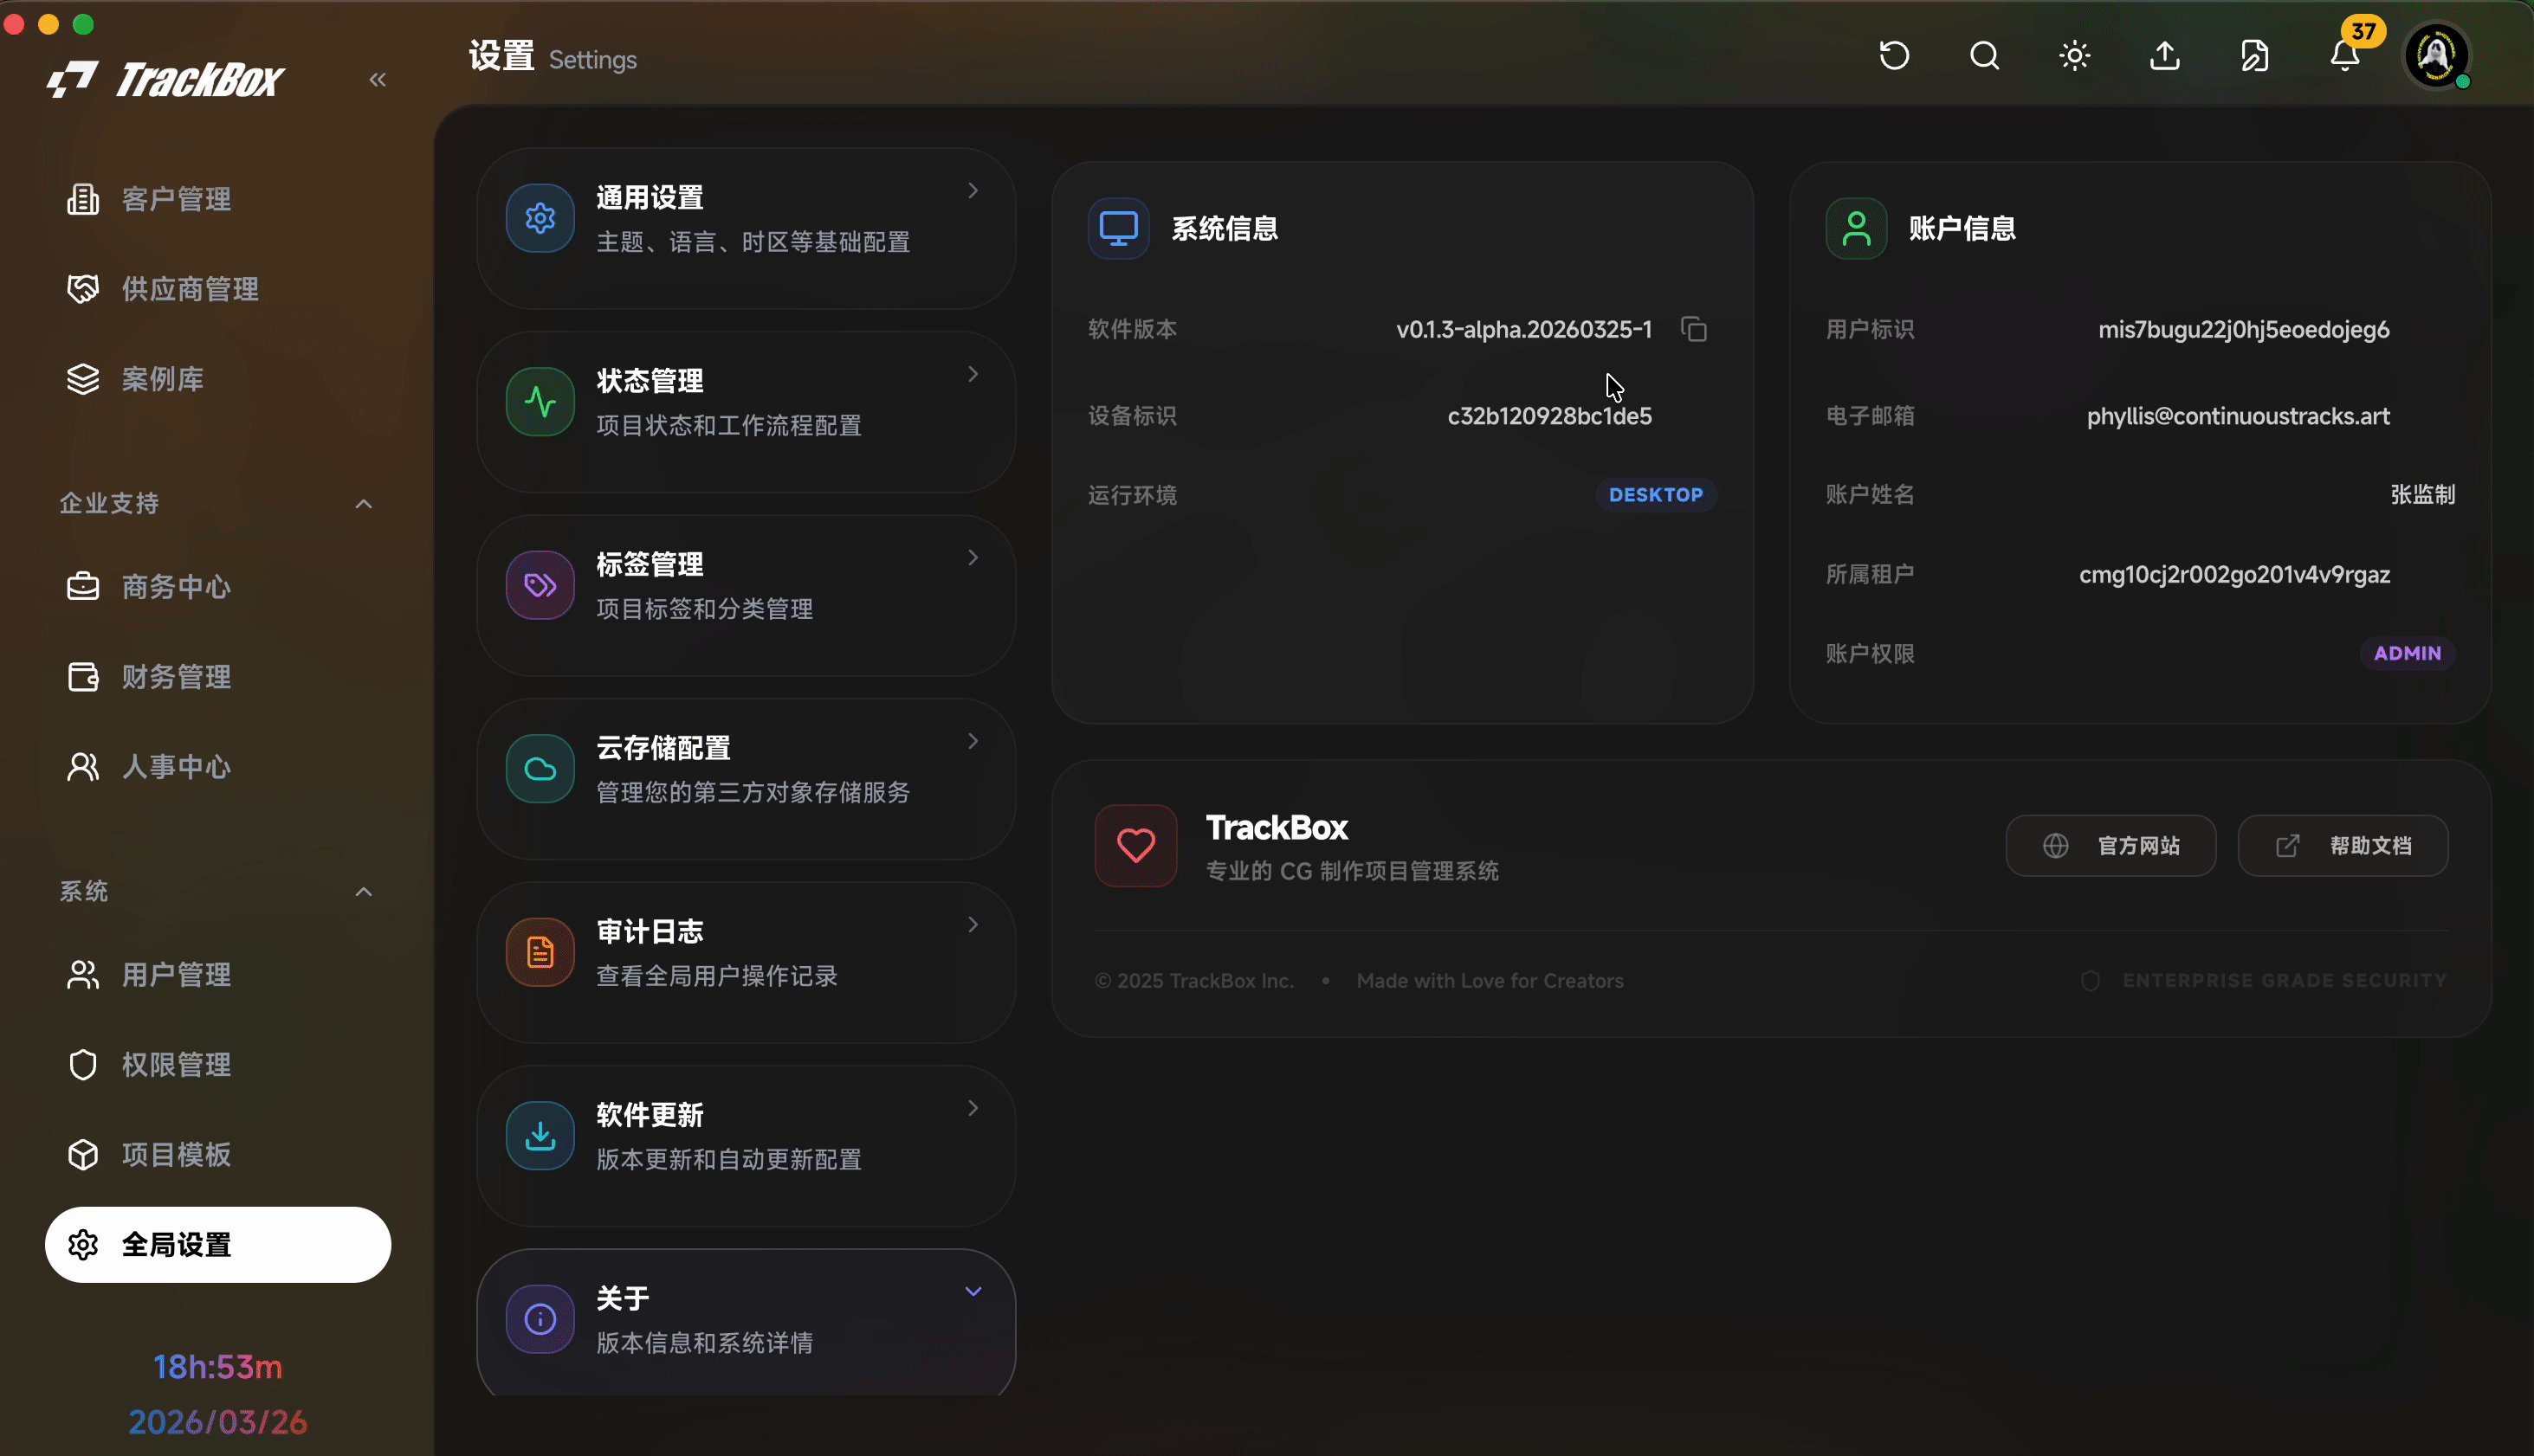The image size is (2534, 1456).
Task: Collapse the 企业支持 section
Action: click(364, 504)
